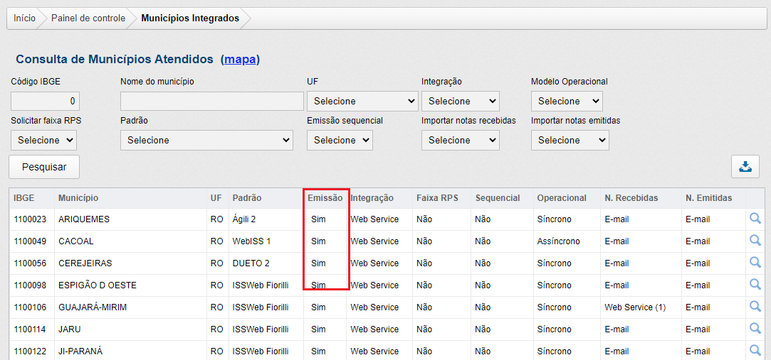Navigate to Painel de controle breadcrumb
The image size is (771, 360).
(88, 18)
